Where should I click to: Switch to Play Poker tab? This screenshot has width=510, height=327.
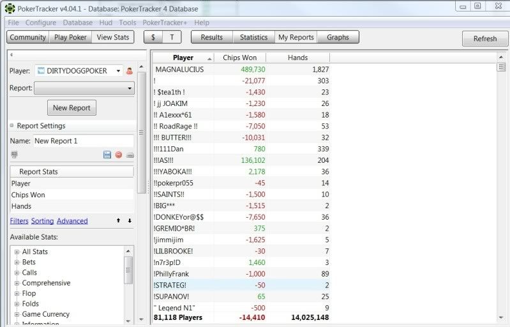70,37
